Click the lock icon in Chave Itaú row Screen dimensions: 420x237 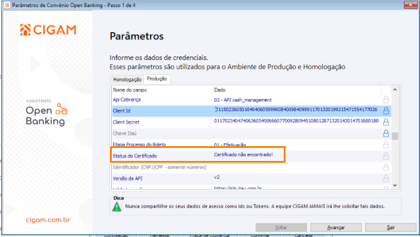point(386,133)
